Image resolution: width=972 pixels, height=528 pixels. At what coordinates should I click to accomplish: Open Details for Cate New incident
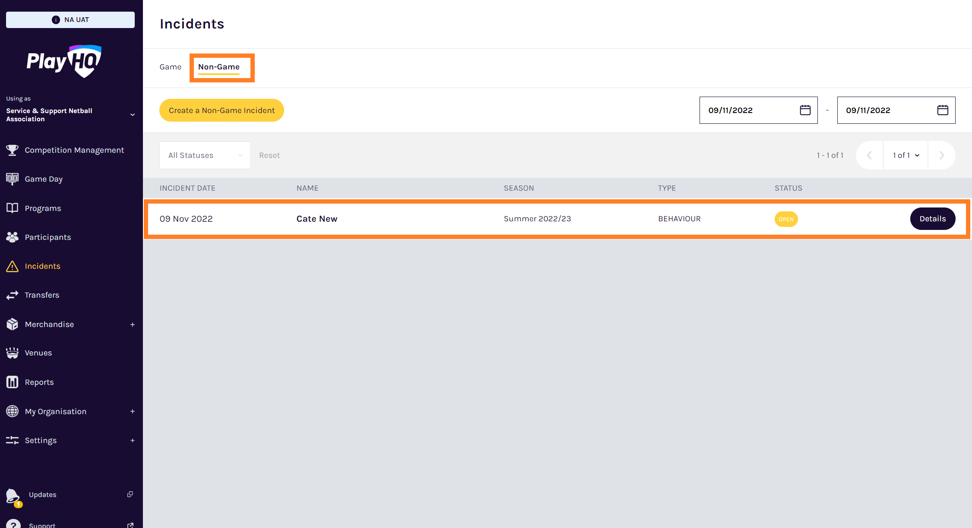pyautogui.click(x=933, y=219)
